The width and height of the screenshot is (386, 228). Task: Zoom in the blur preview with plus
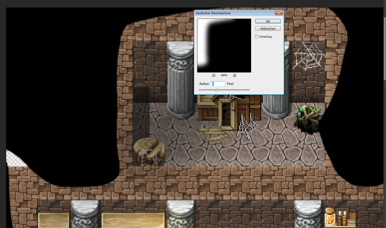click(x=235, y=75)
